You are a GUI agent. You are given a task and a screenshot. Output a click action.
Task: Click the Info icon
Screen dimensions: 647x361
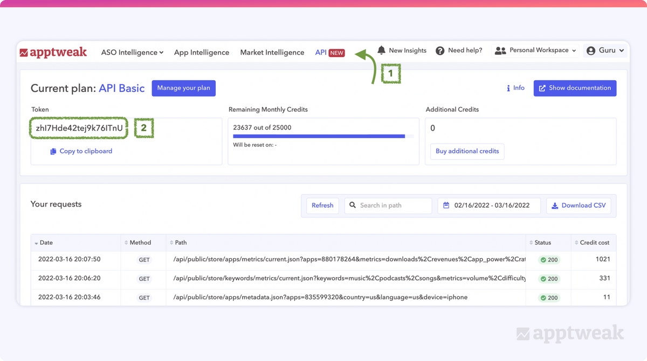(508, 88)
